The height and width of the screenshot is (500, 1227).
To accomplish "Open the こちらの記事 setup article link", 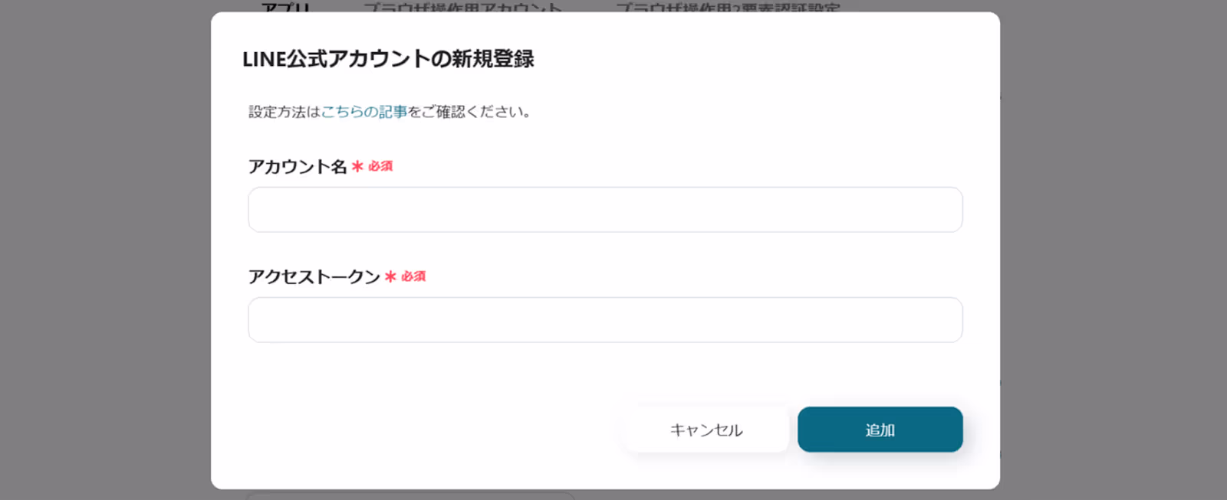I will point(364,112).
